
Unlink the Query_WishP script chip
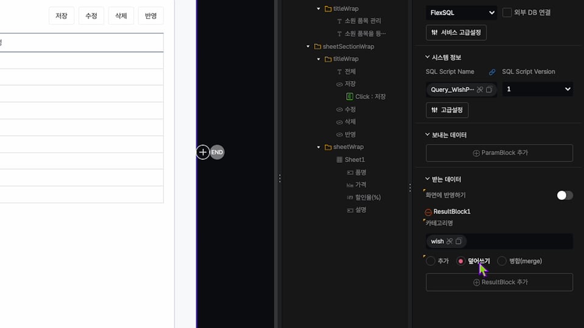pos(480,90)
